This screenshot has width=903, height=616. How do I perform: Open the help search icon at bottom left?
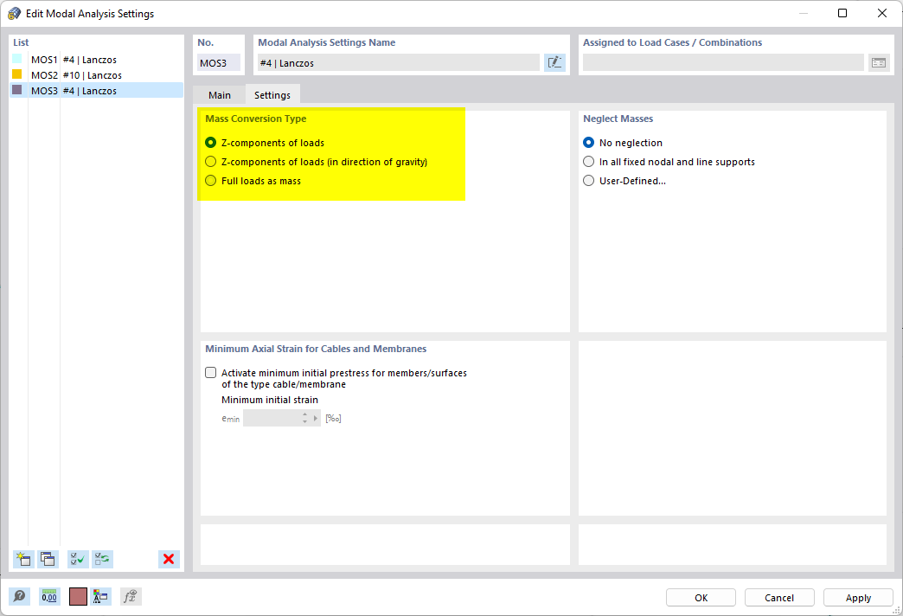point(19,596)
